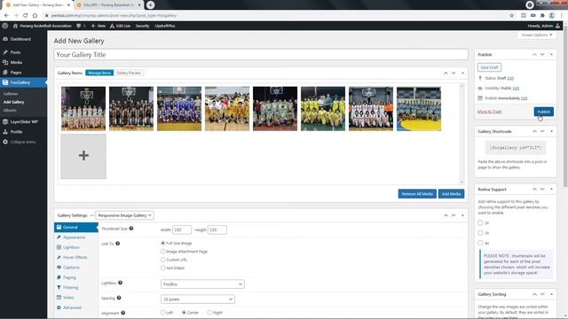Screen dimensions: 568x319
Task: Set alignment to Left
Action: point(162,313)
